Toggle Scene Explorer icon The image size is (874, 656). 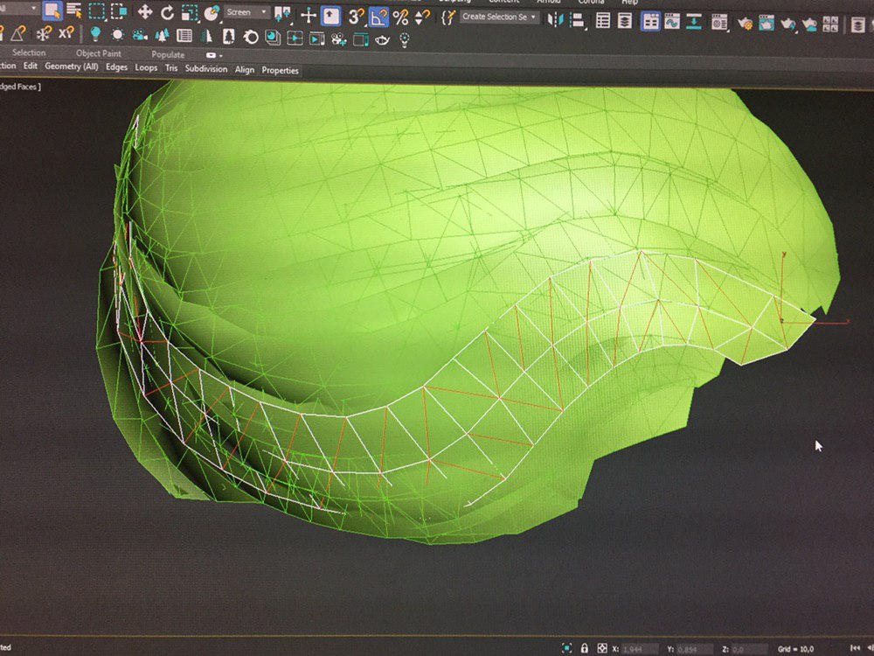pos(603,21)
